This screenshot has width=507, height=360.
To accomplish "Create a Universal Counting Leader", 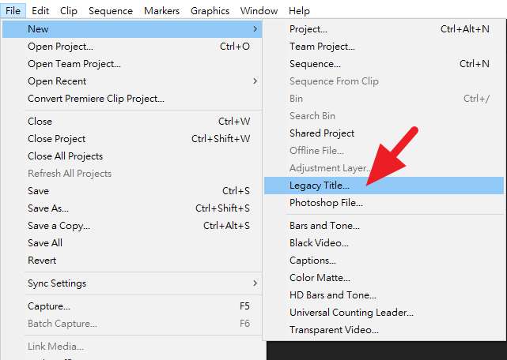I will coord(351,313).
